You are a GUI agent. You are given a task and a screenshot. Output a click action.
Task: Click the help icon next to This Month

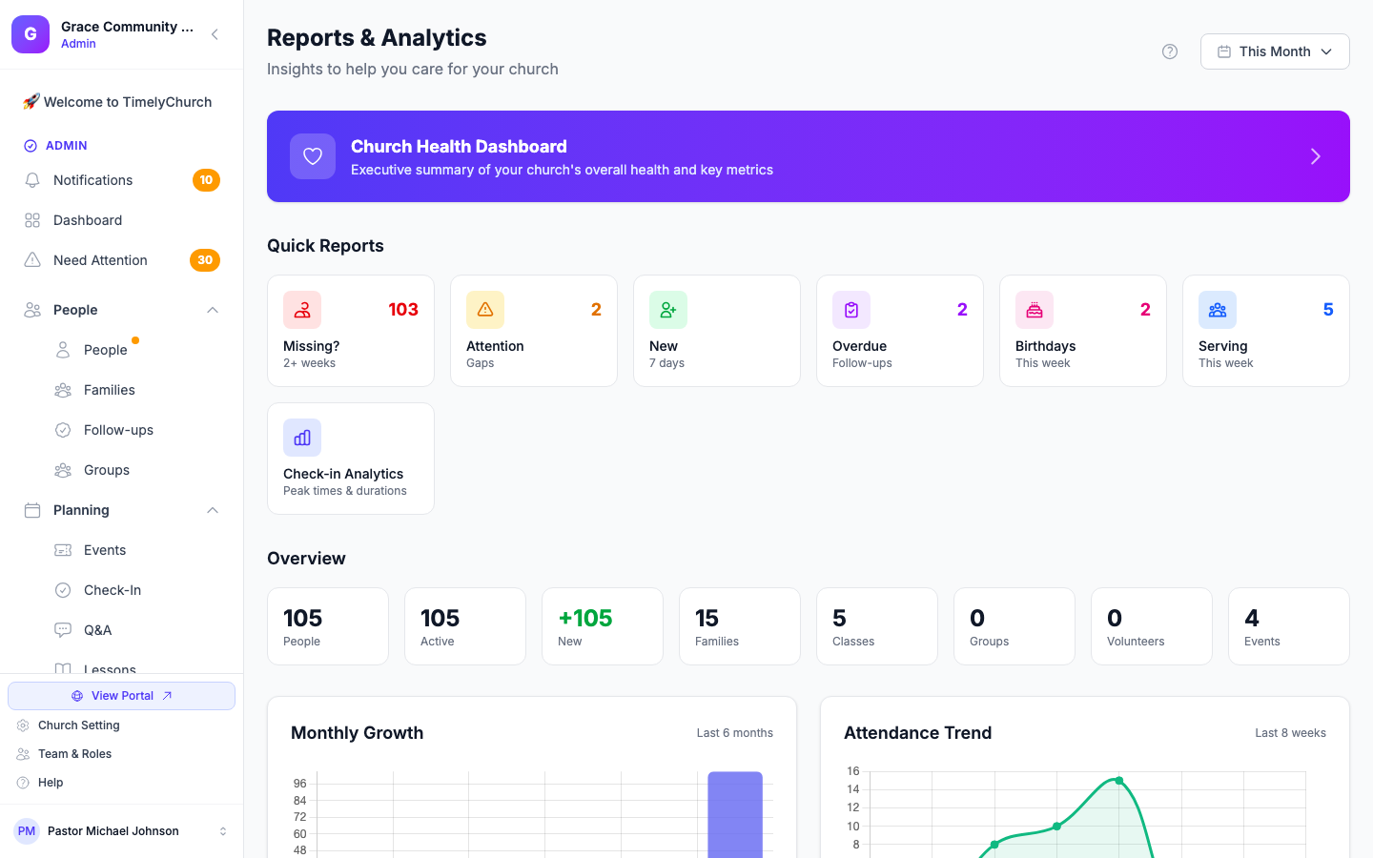pyautogui.click(x=1170, y=51)
